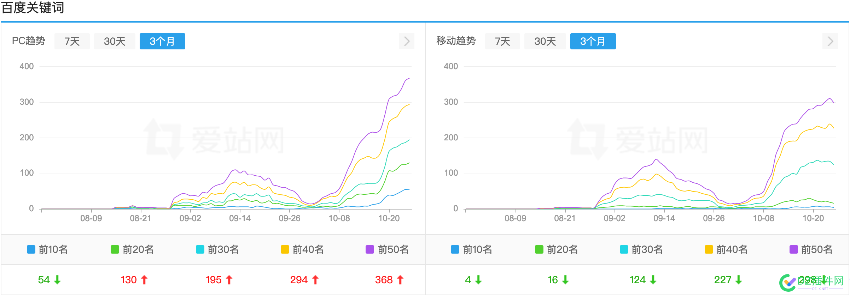Click the PC value 294
Viewport: 850px width, 297px height.
(299, 280)
